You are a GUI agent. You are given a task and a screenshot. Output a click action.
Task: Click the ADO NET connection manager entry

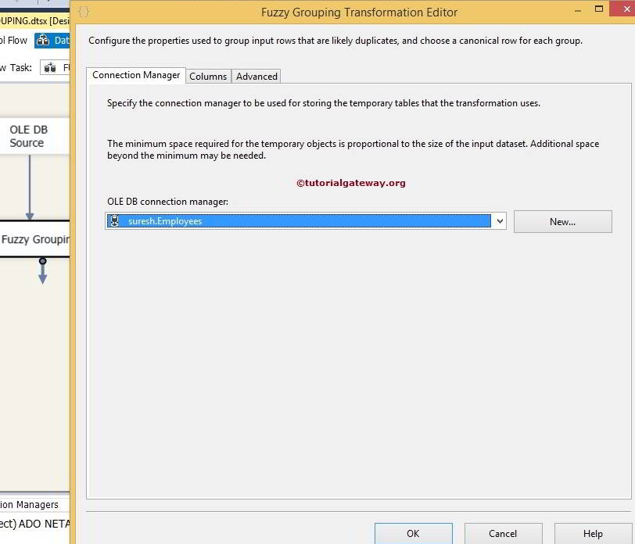click(x=35, y=524)
